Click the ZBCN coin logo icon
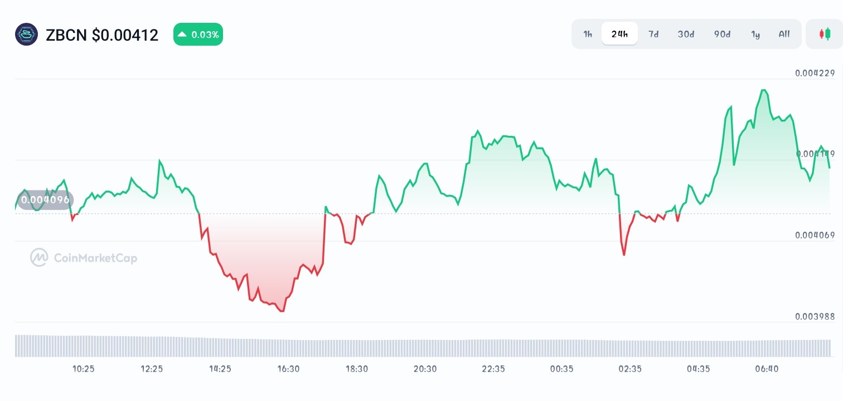The height and width of the screenshot is (401, 843). click(26, 35)
